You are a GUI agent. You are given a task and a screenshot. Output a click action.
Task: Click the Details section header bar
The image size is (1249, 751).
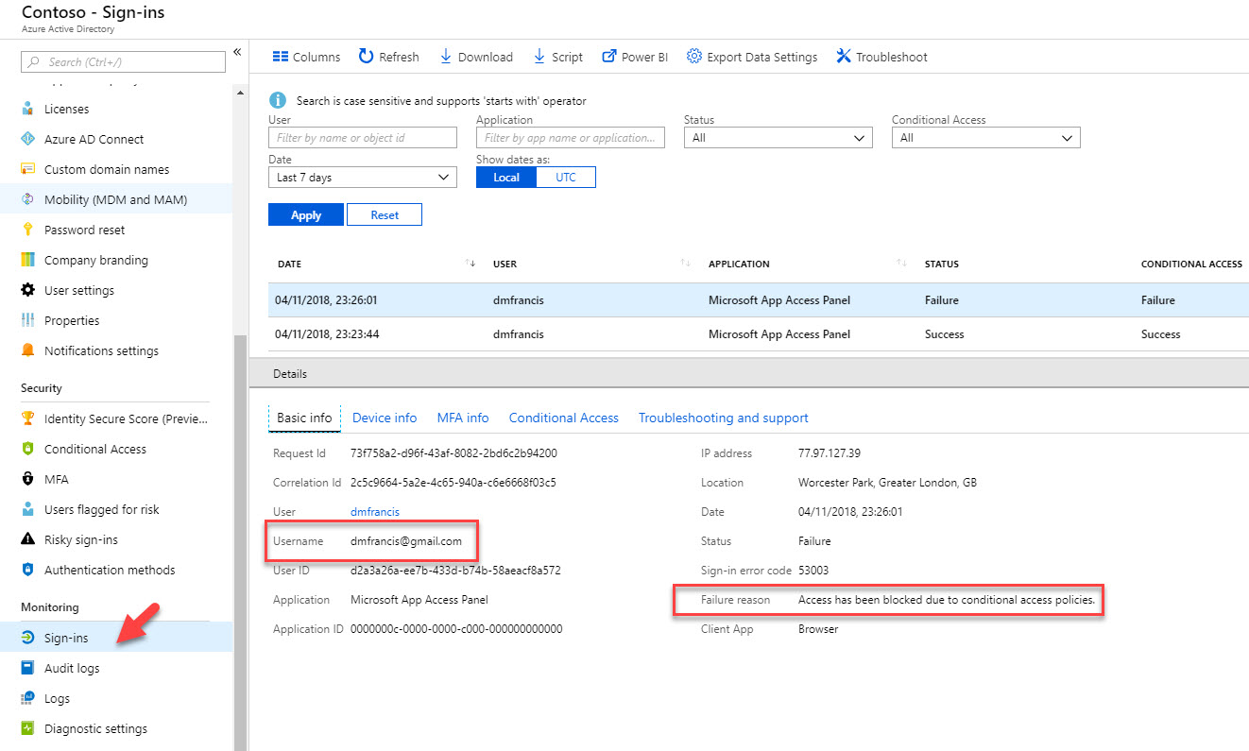749,374
